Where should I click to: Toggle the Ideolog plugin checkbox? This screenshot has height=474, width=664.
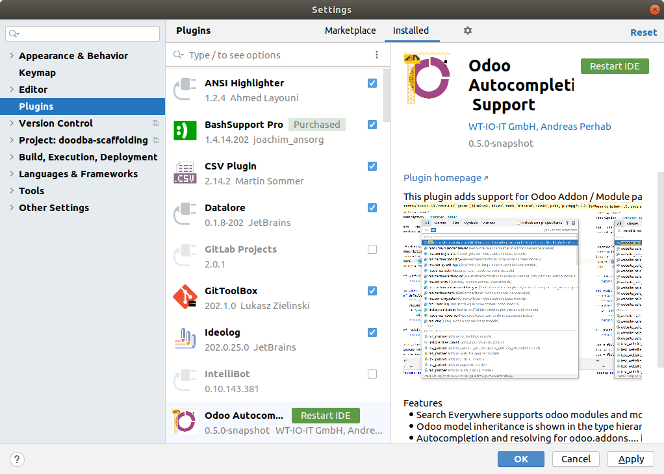pyautogui.click(x=372, y=332)
